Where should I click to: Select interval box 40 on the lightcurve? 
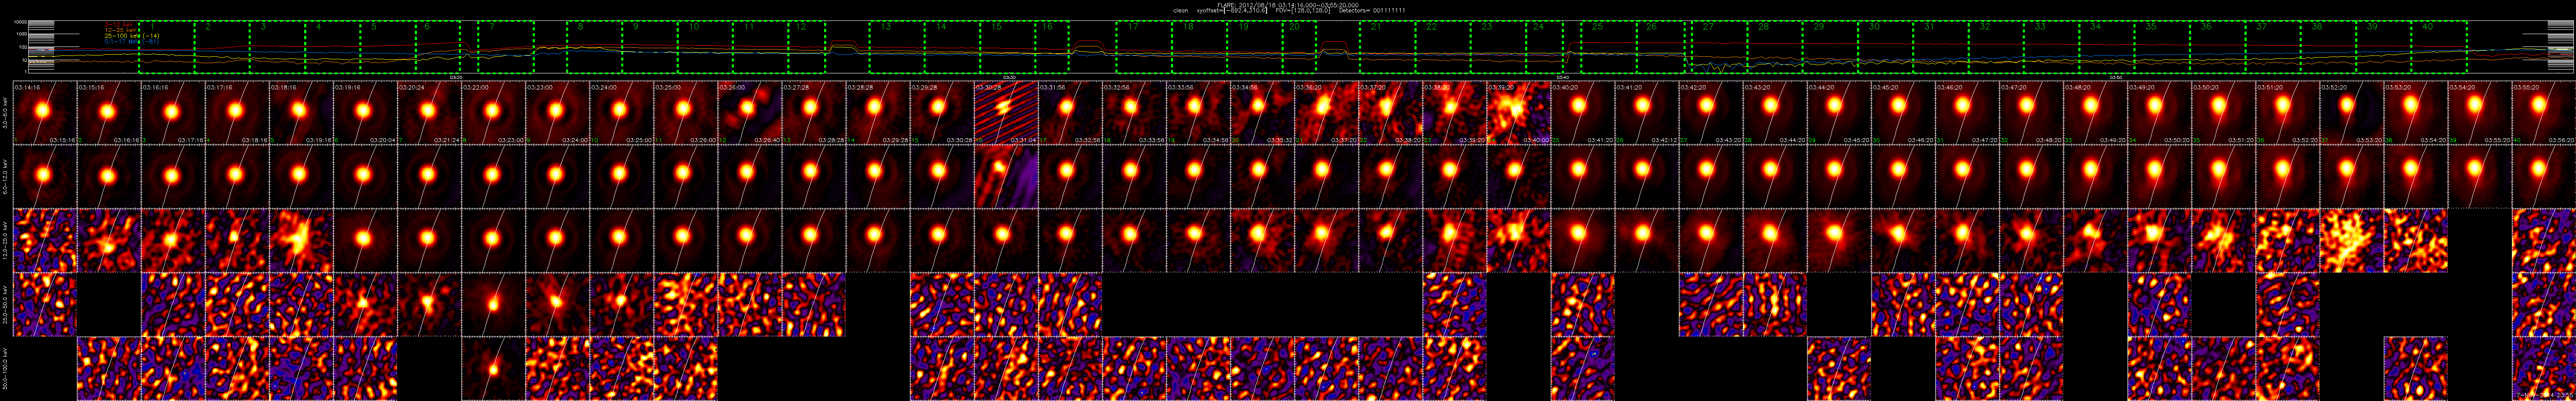point(2439,47)
